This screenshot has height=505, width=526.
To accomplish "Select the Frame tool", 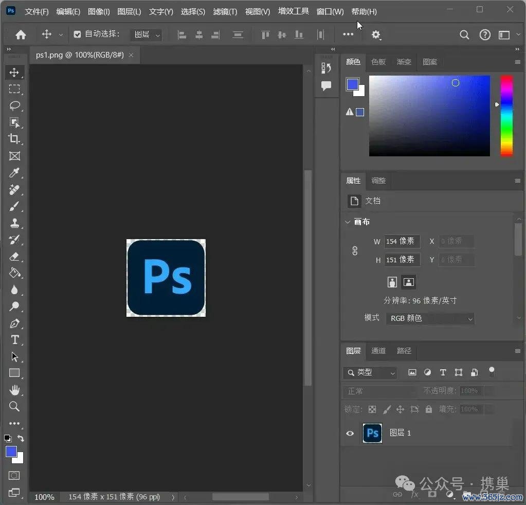I will [14, 156].
